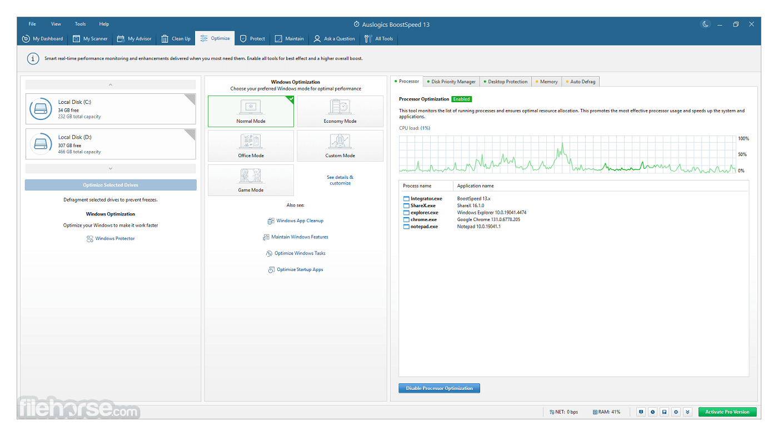Click the Optimize tab
The height and width of the screenshot is (436, 778).
click(x=215, y=38)
